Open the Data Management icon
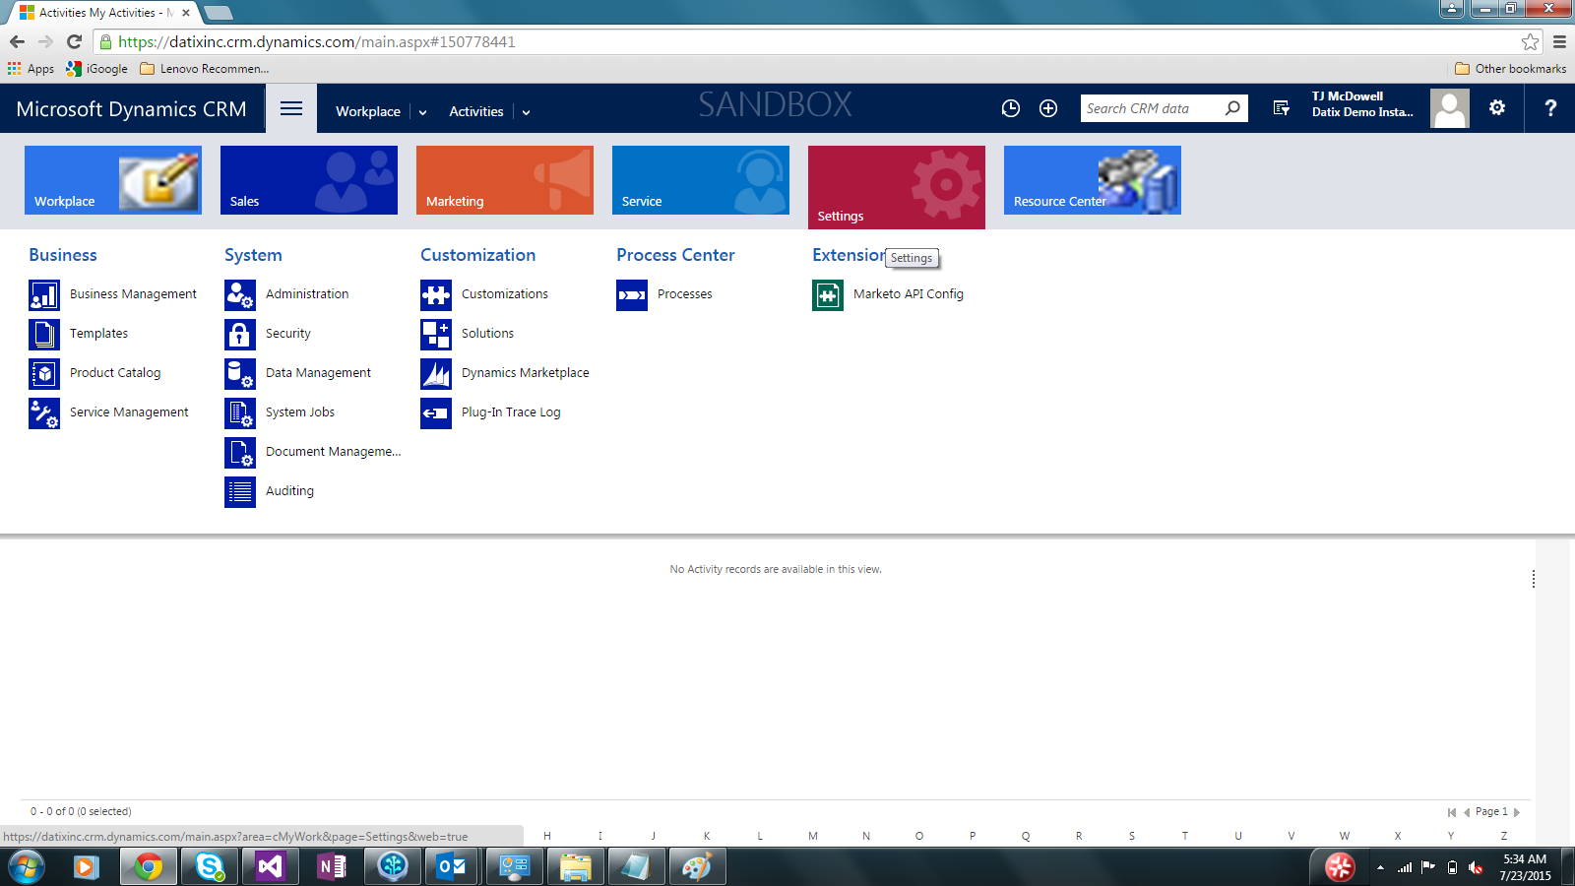The height and width of the screenshot is (886, 1575). coord(240,373)
